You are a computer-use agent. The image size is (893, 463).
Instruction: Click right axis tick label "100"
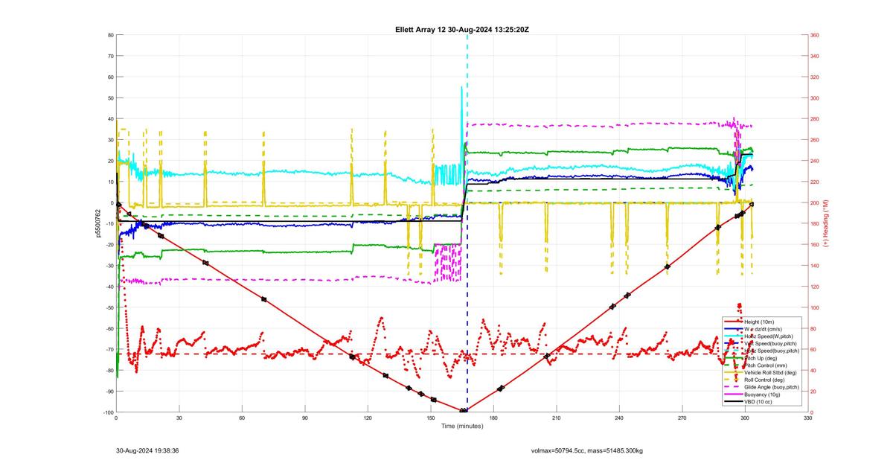(x=815, y=307)
